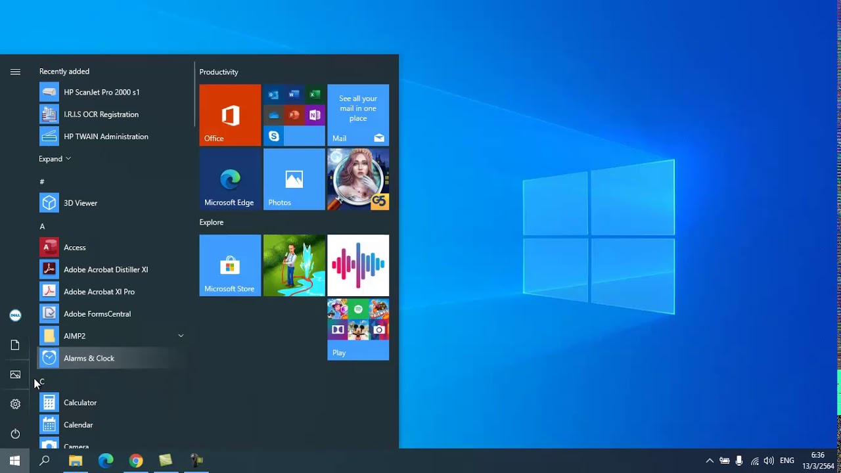The width and height of the screenshot is (841, 473).
Task: Open Pictures from the Start sidebar
Action: pos(15,374)
